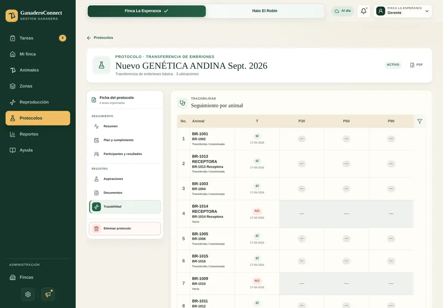Click the stethoscope Trazabilidad icon
The height and width of the screenshot is (308, 443).
pyautogui.click(x=183, y=103)
